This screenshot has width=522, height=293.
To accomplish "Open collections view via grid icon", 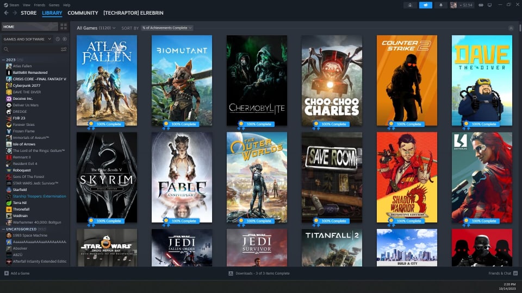I will pyautogui.click(x=64, y=27).
